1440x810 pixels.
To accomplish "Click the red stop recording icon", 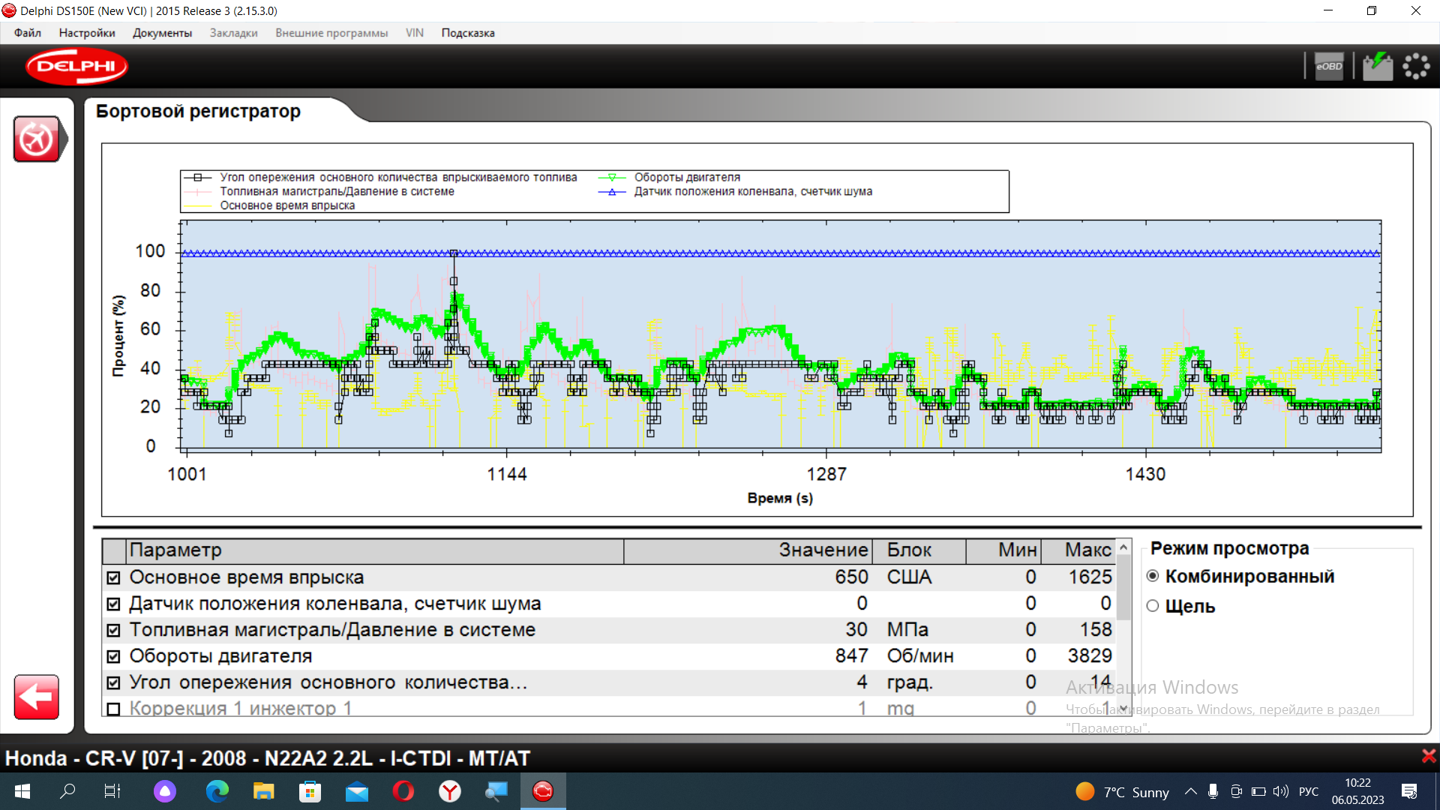I will coord(37,139).
